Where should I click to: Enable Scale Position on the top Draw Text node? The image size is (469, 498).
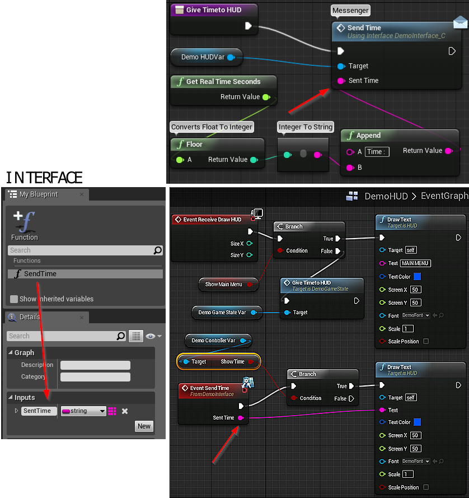point(426,342)
